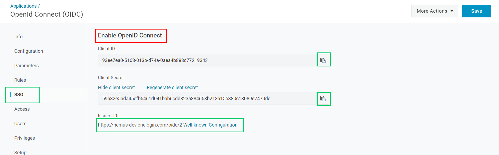Expand the More Actions dropdown

434,11
